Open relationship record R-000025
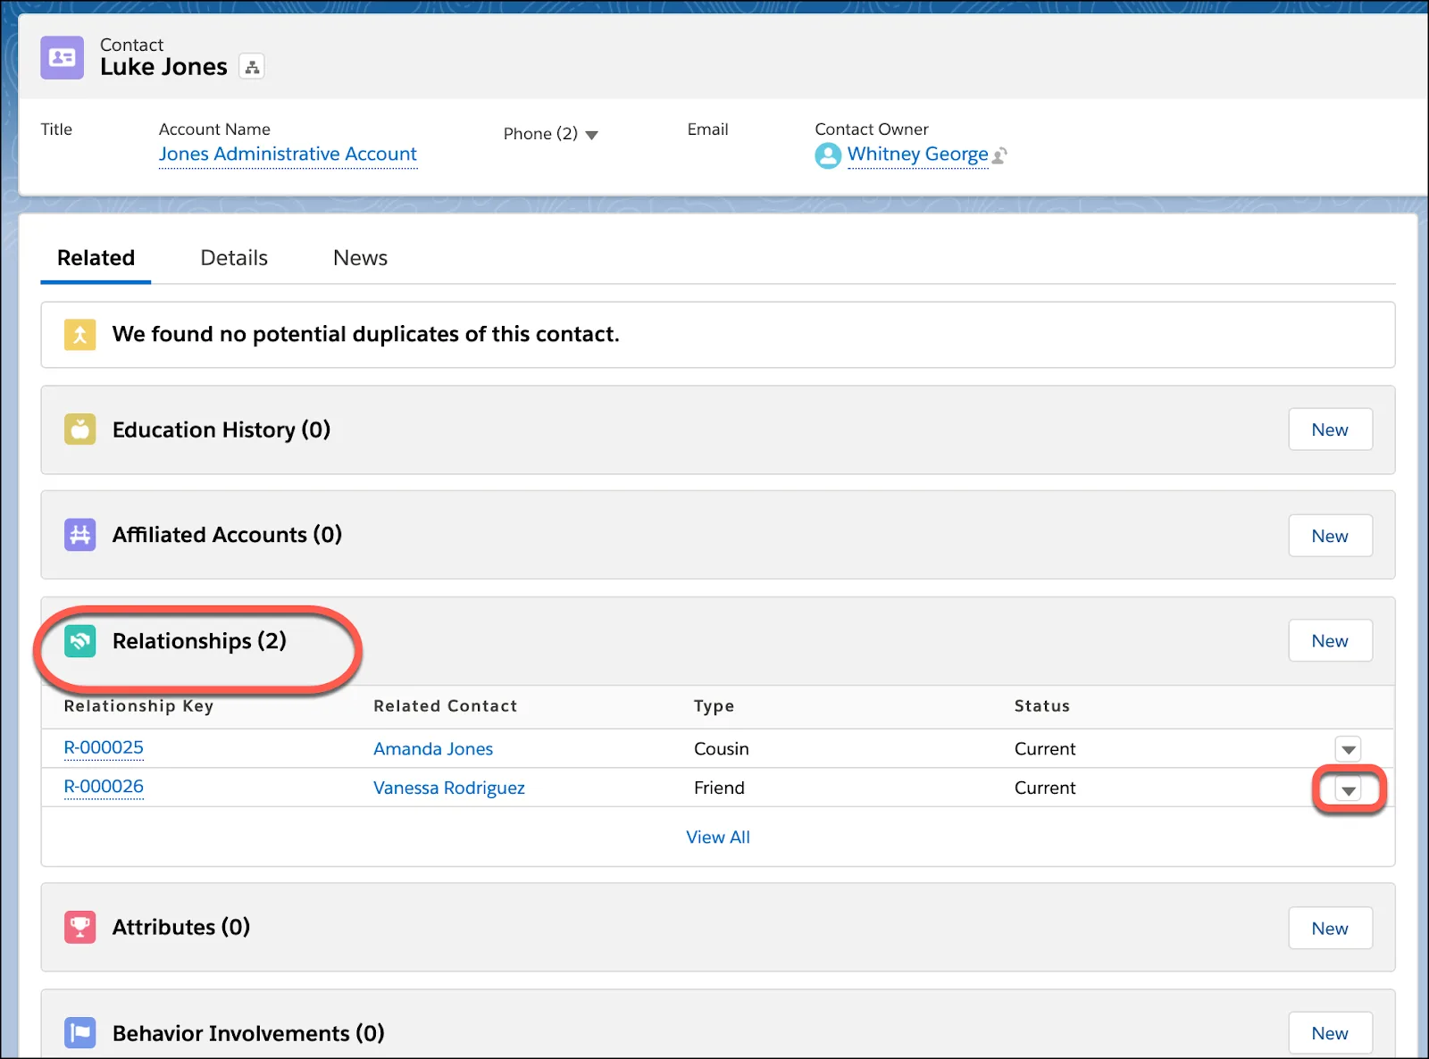Image resolution: width=1429 pixels, height=1059 pixels. click(x=104, y=748)
